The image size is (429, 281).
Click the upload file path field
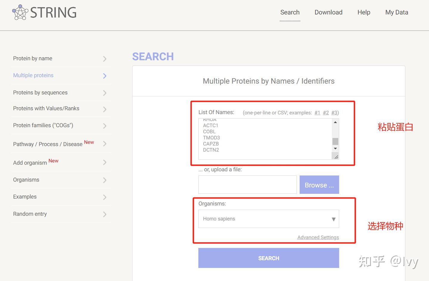[x=247, y=185]
